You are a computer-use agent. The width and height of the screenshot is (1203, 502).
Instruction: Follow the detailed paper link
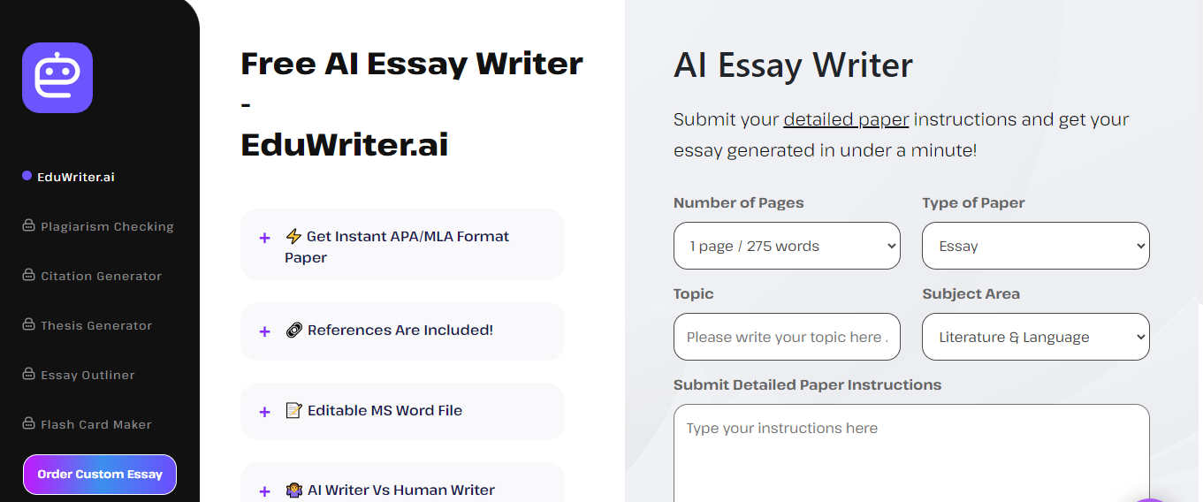pyautogui.click(x=846, y=119)
